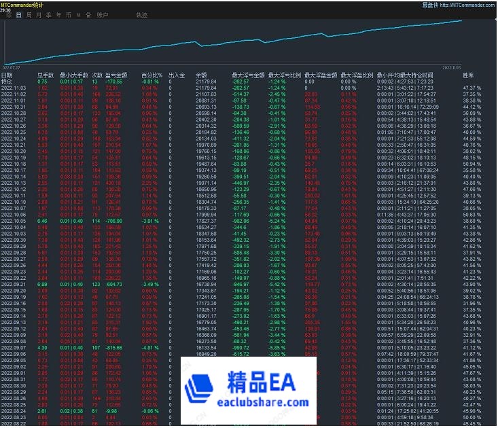Click the 盈亏金额 column header
Screen dimensions: 498x428
tap(115, 75)
